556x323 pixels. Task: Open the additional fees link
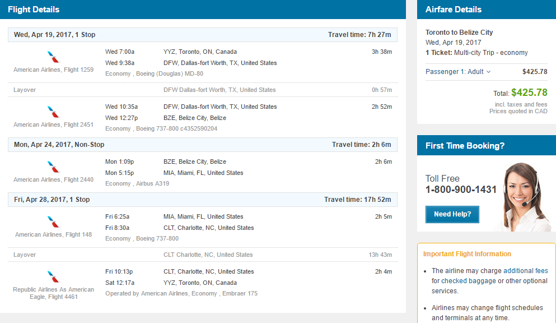(526, 271)
